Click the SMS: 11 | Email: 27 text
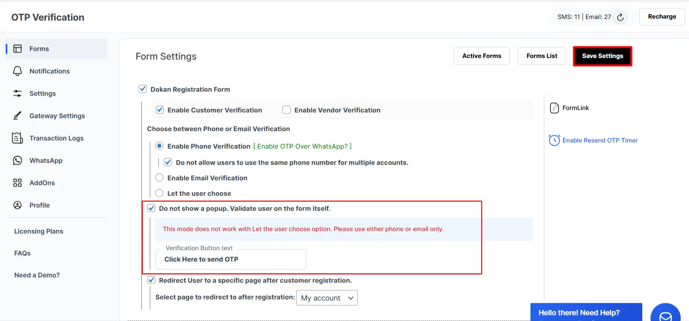689x321 pixels. (584, 17)
